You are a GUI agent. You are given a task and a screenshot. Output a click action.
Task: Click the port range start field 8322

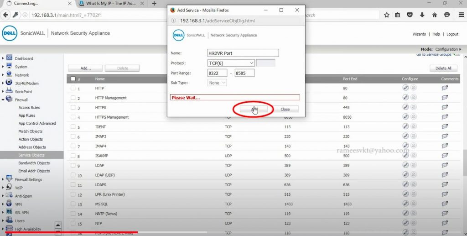[217, 73]
